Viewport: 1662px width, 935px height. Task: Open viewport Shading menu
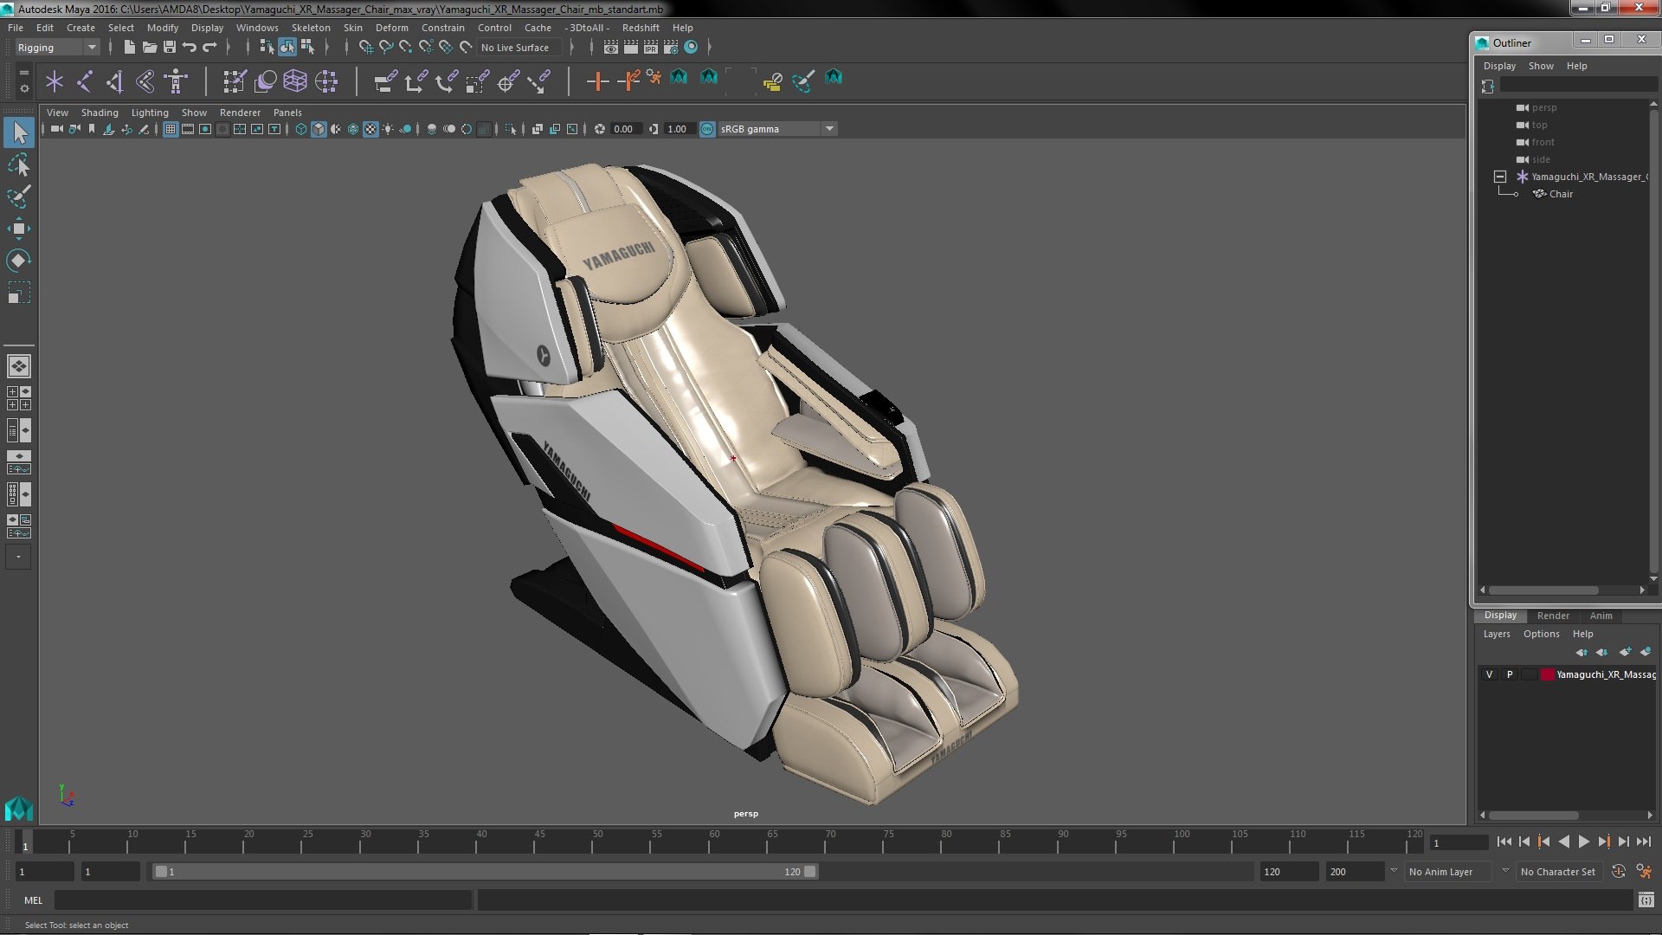pos(100,113)
